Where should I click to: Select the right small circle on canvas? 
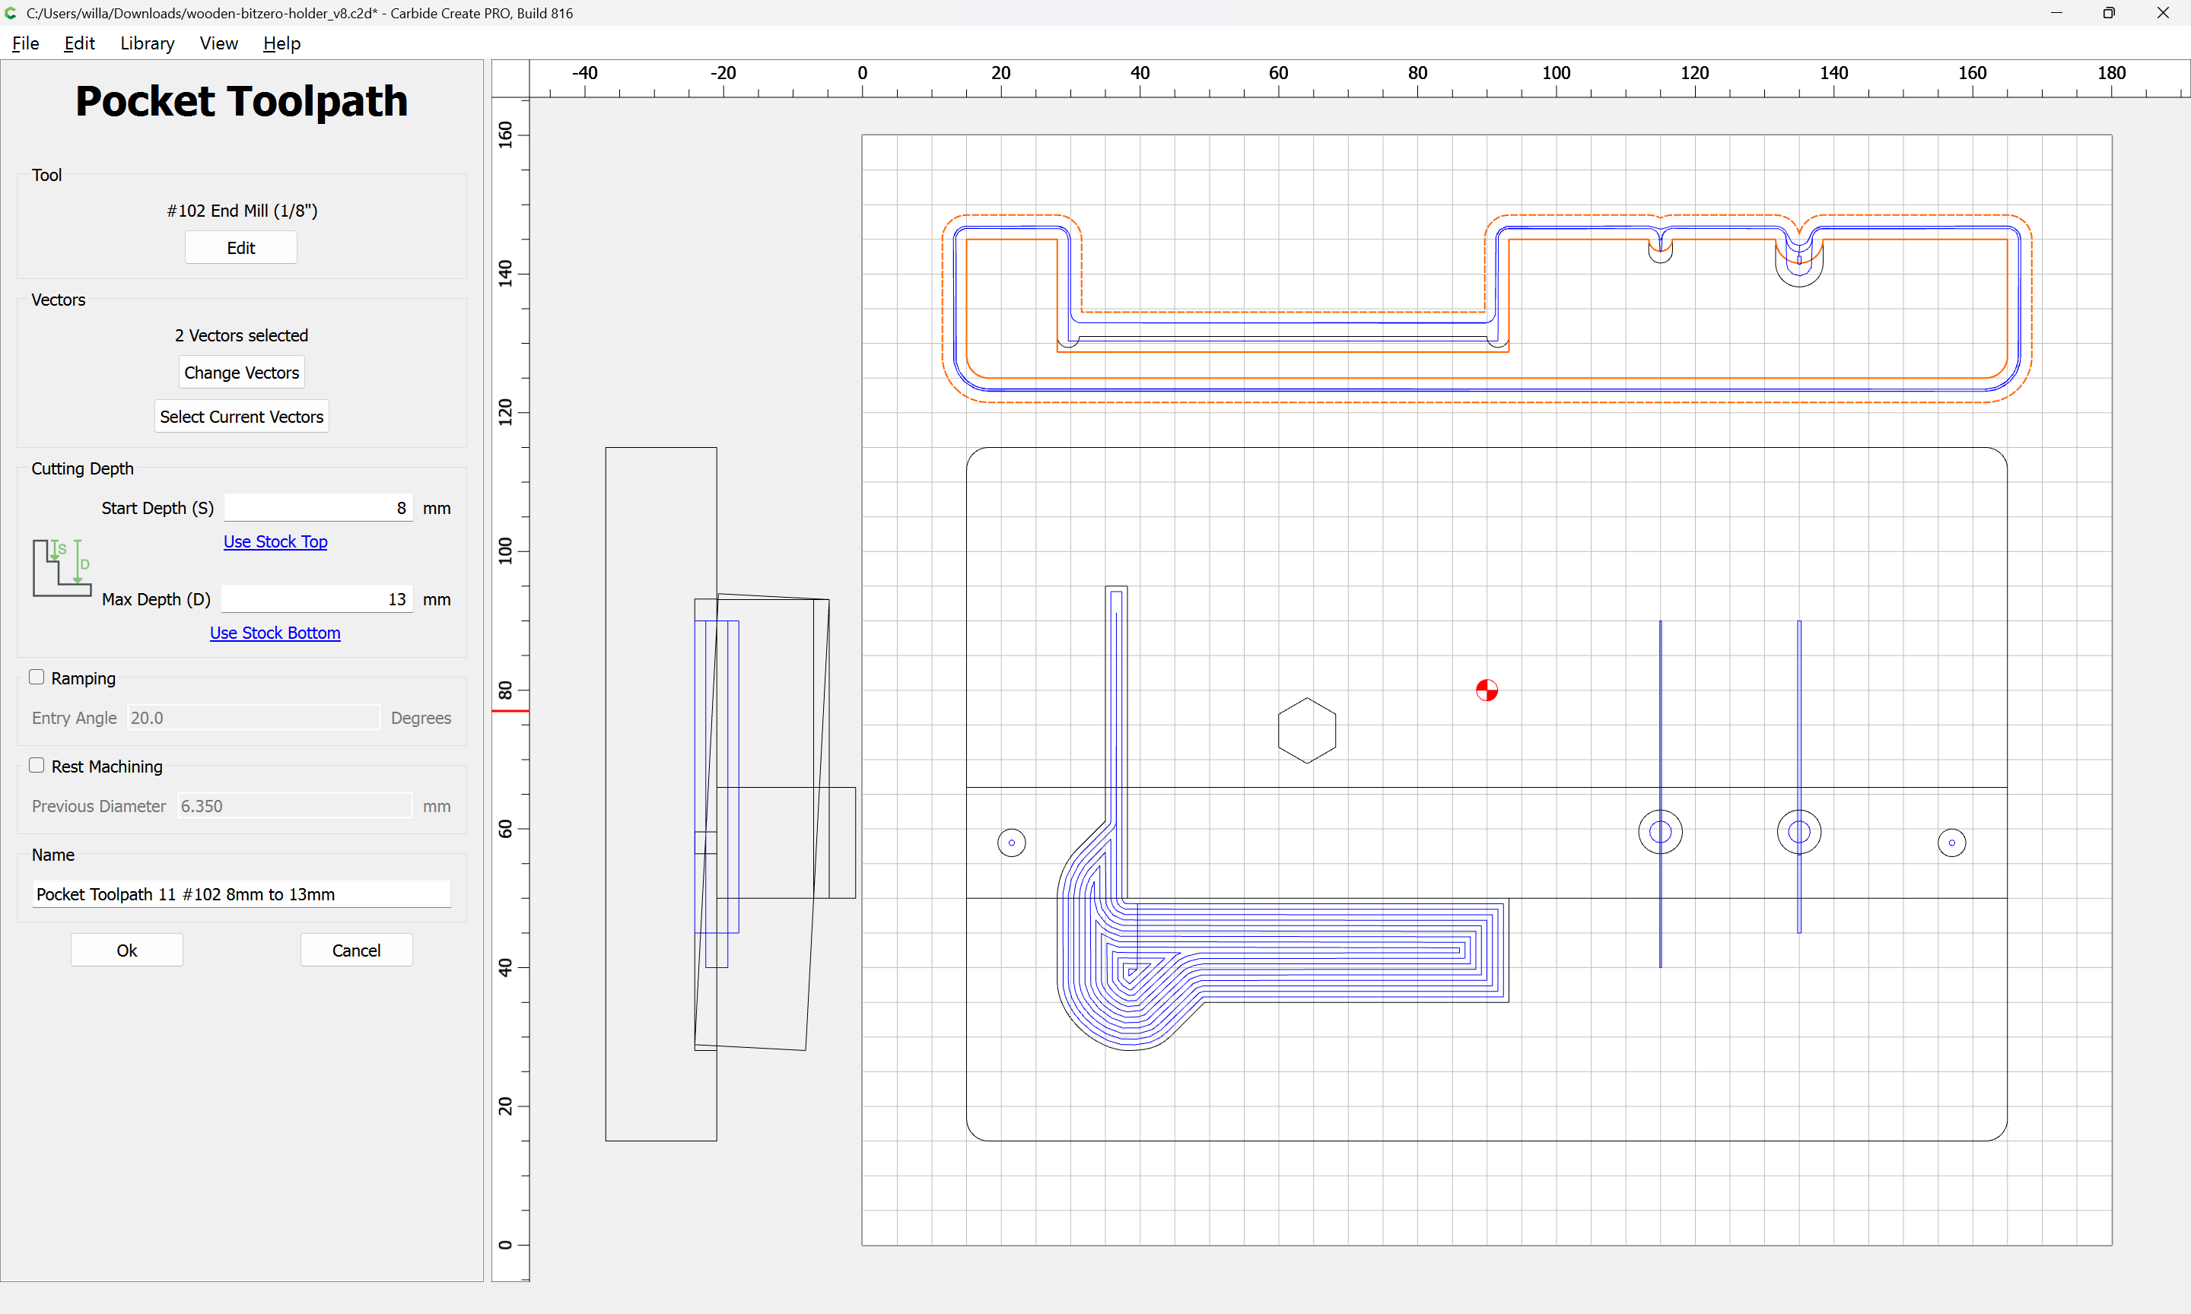(1951, 842)
